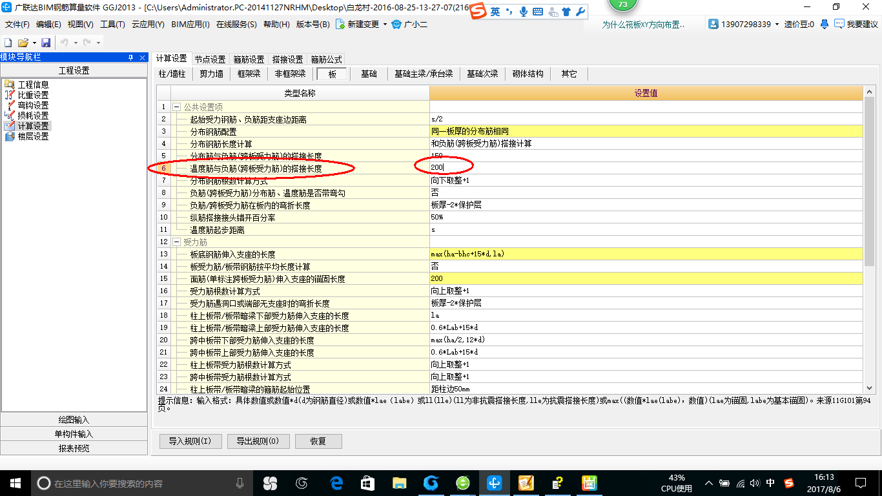Viewport: 882px width, 496px height.
Task: Collapse the 受力筋 group
Action: (177, 242)
